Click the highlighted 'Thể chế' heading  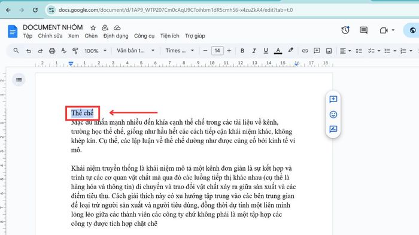click(83, 113)
